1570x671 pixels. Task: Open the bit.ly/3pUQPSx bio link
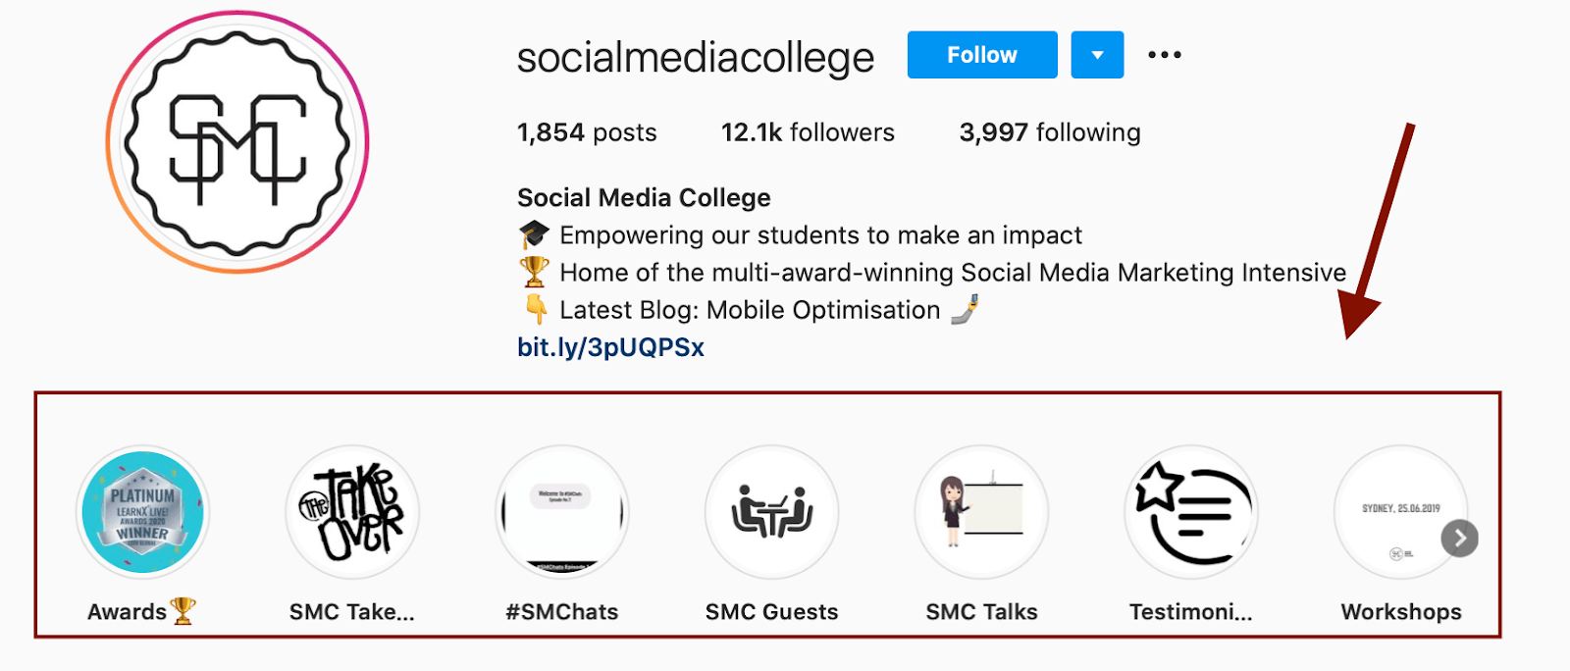tap(610, 347)
